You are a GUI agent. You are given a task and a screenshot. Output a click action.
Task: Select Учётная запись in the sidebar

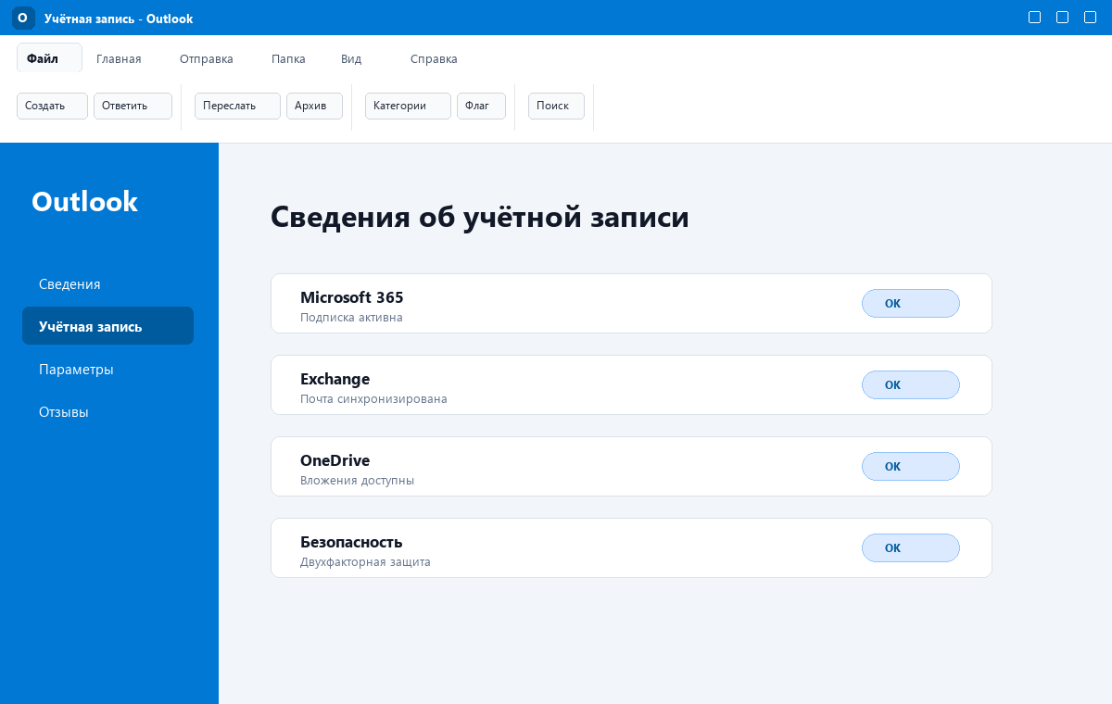(x=107, y=326)
